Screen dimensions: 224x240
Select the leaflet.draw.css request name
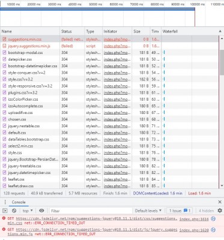[21, 186]
